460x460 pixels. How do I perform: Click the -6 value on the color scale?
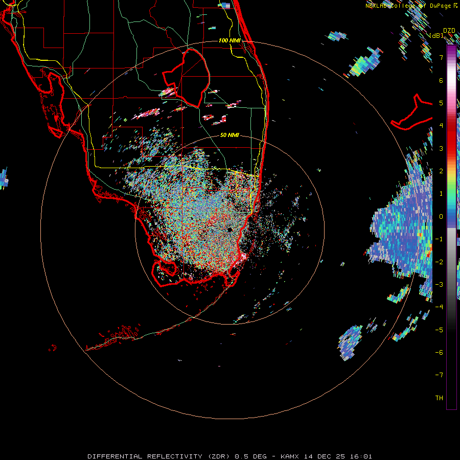(439, 352)
